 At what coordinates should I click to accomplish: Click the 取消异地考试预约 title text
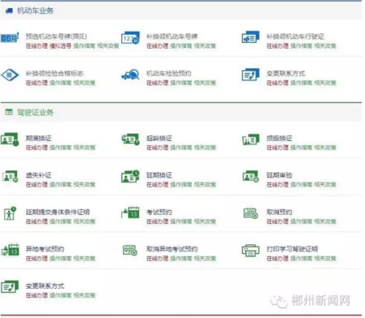tap(172, 249)
